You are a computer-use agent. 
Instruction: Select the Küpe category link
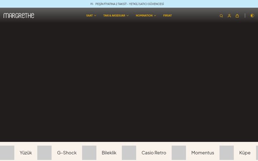point(245,153)
